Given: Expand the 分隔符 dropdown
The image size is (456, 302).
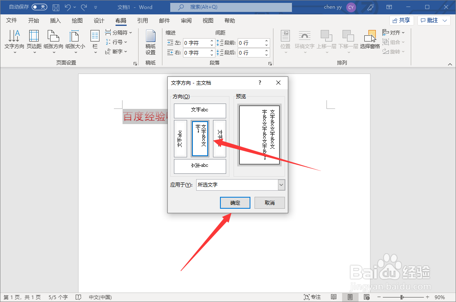Looking at the screenshot, I should (x=119, y=32).
